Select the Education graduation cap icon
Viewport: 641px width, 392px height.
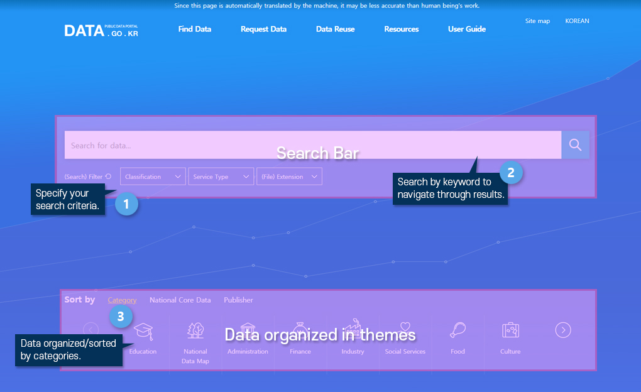tap(143, 330)
